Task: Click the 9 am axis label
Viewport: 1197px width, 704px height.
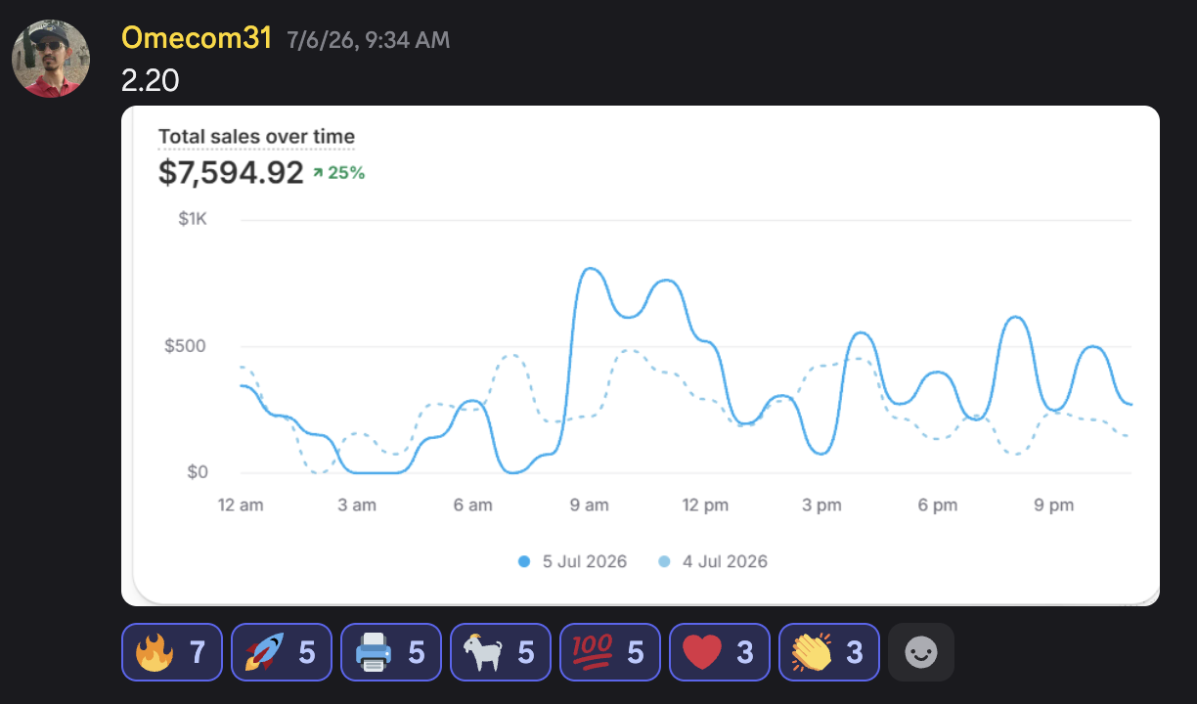Action: click(589, 505)
